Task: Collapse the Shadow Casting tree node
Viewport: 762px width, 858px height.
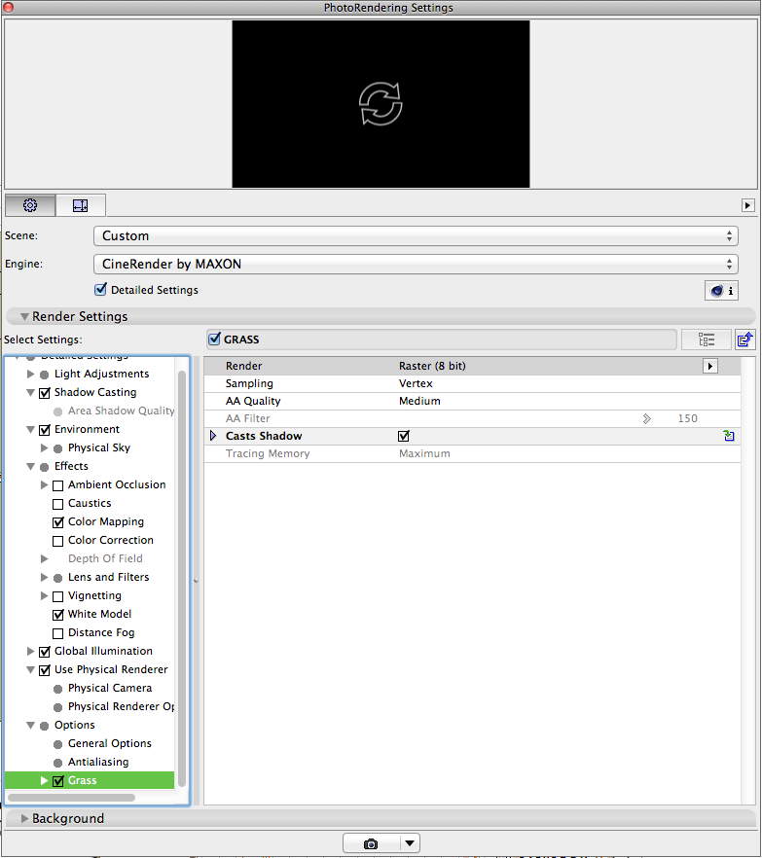Action: (31, 392)
